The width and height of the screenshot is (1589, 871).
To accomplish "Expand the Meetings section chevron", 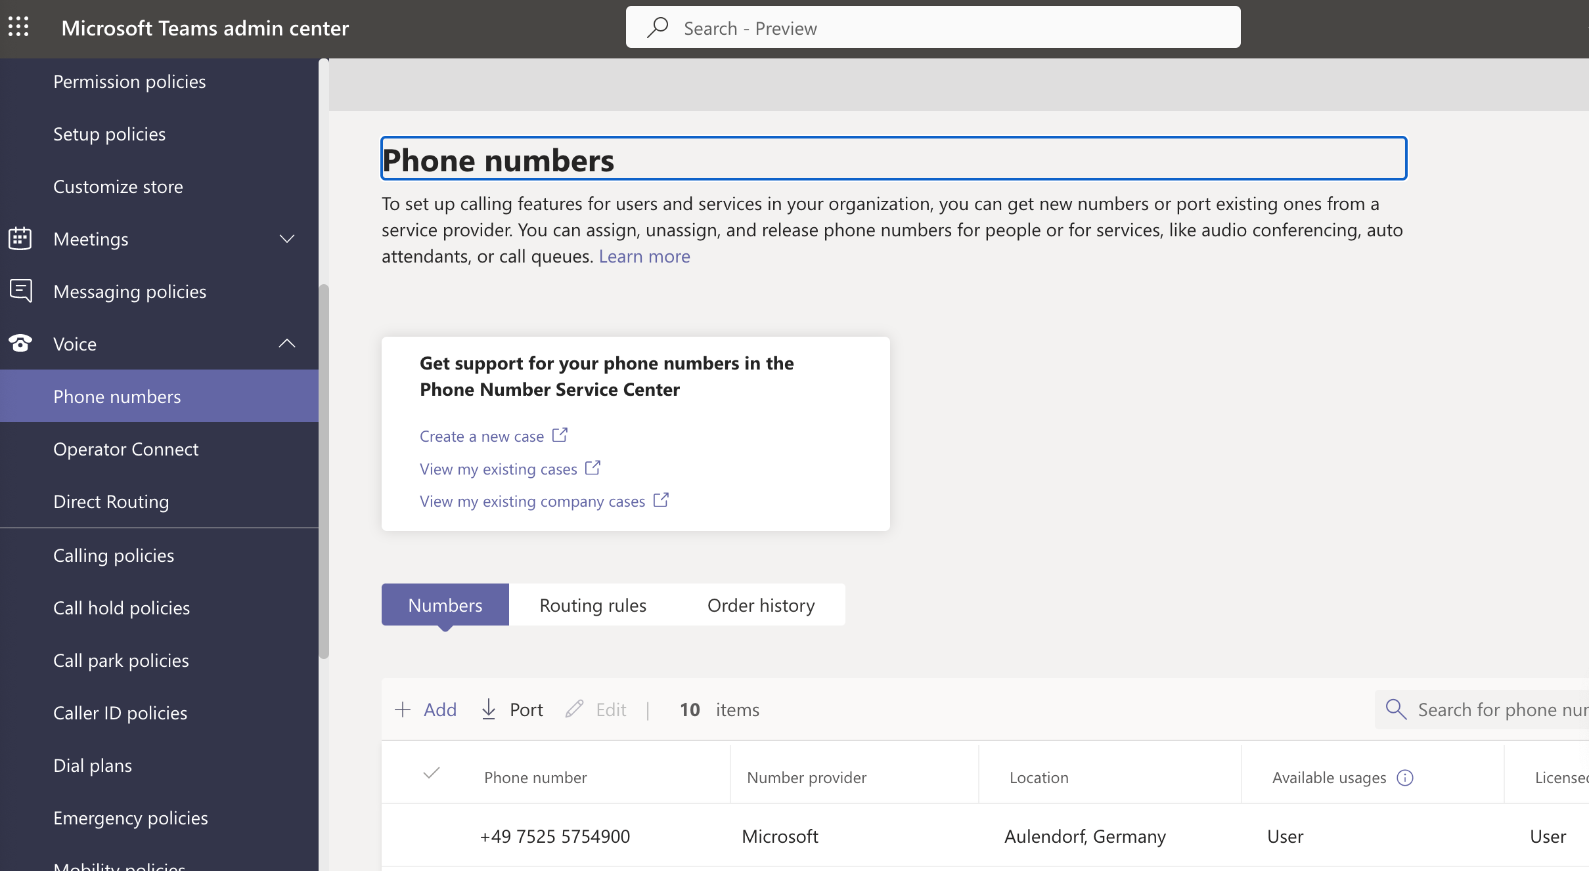I will tap(287, 238).
